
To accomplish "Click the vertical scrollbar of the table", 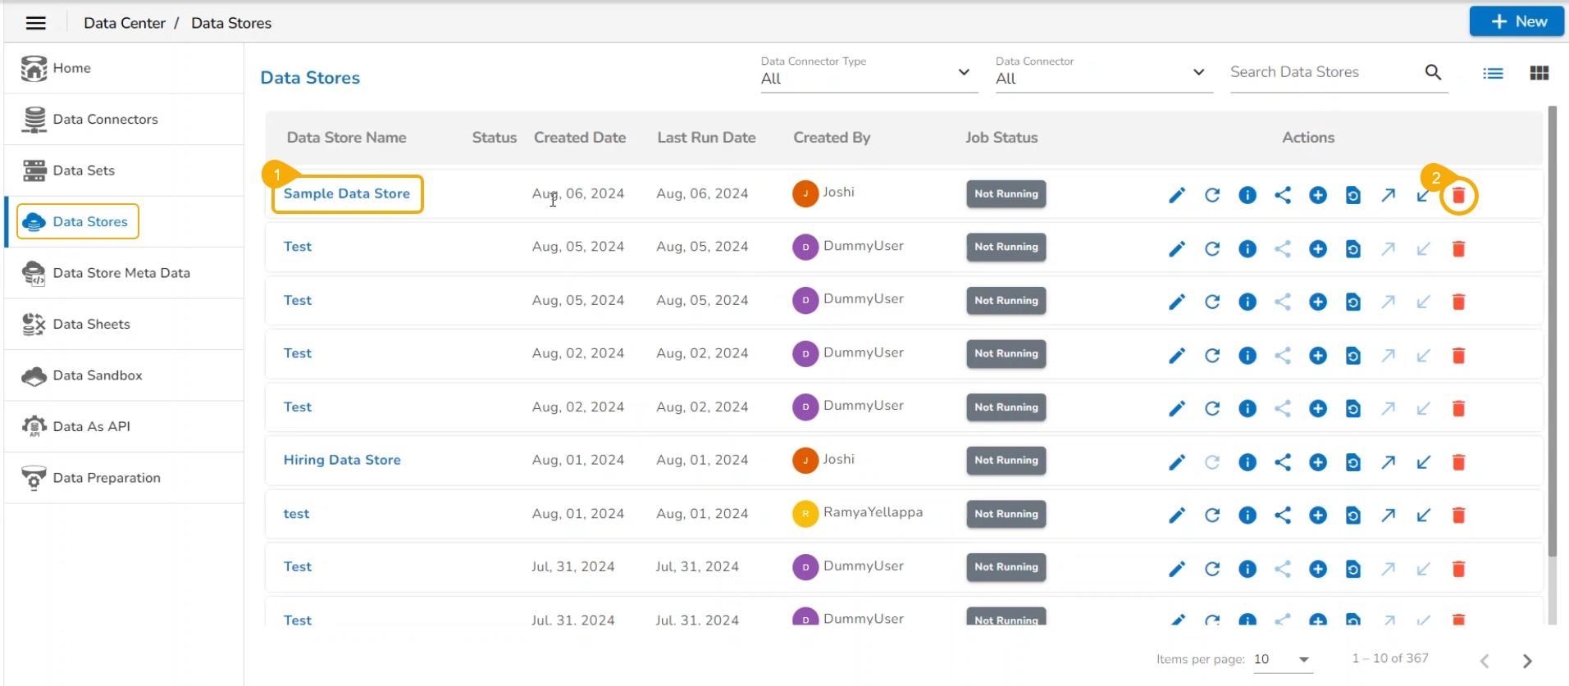I will (1552, 328).
